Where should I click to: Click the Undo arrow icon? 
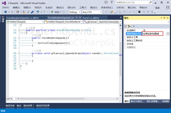(38, 12)
